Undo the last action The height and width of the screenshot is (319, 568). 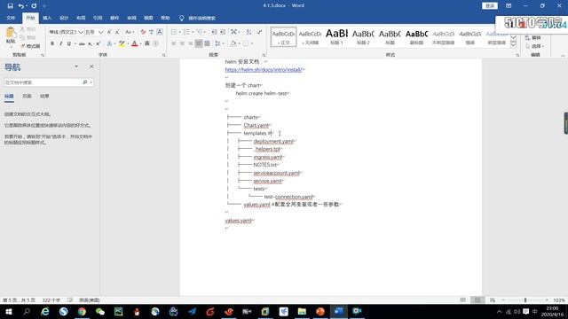[21, 6]
